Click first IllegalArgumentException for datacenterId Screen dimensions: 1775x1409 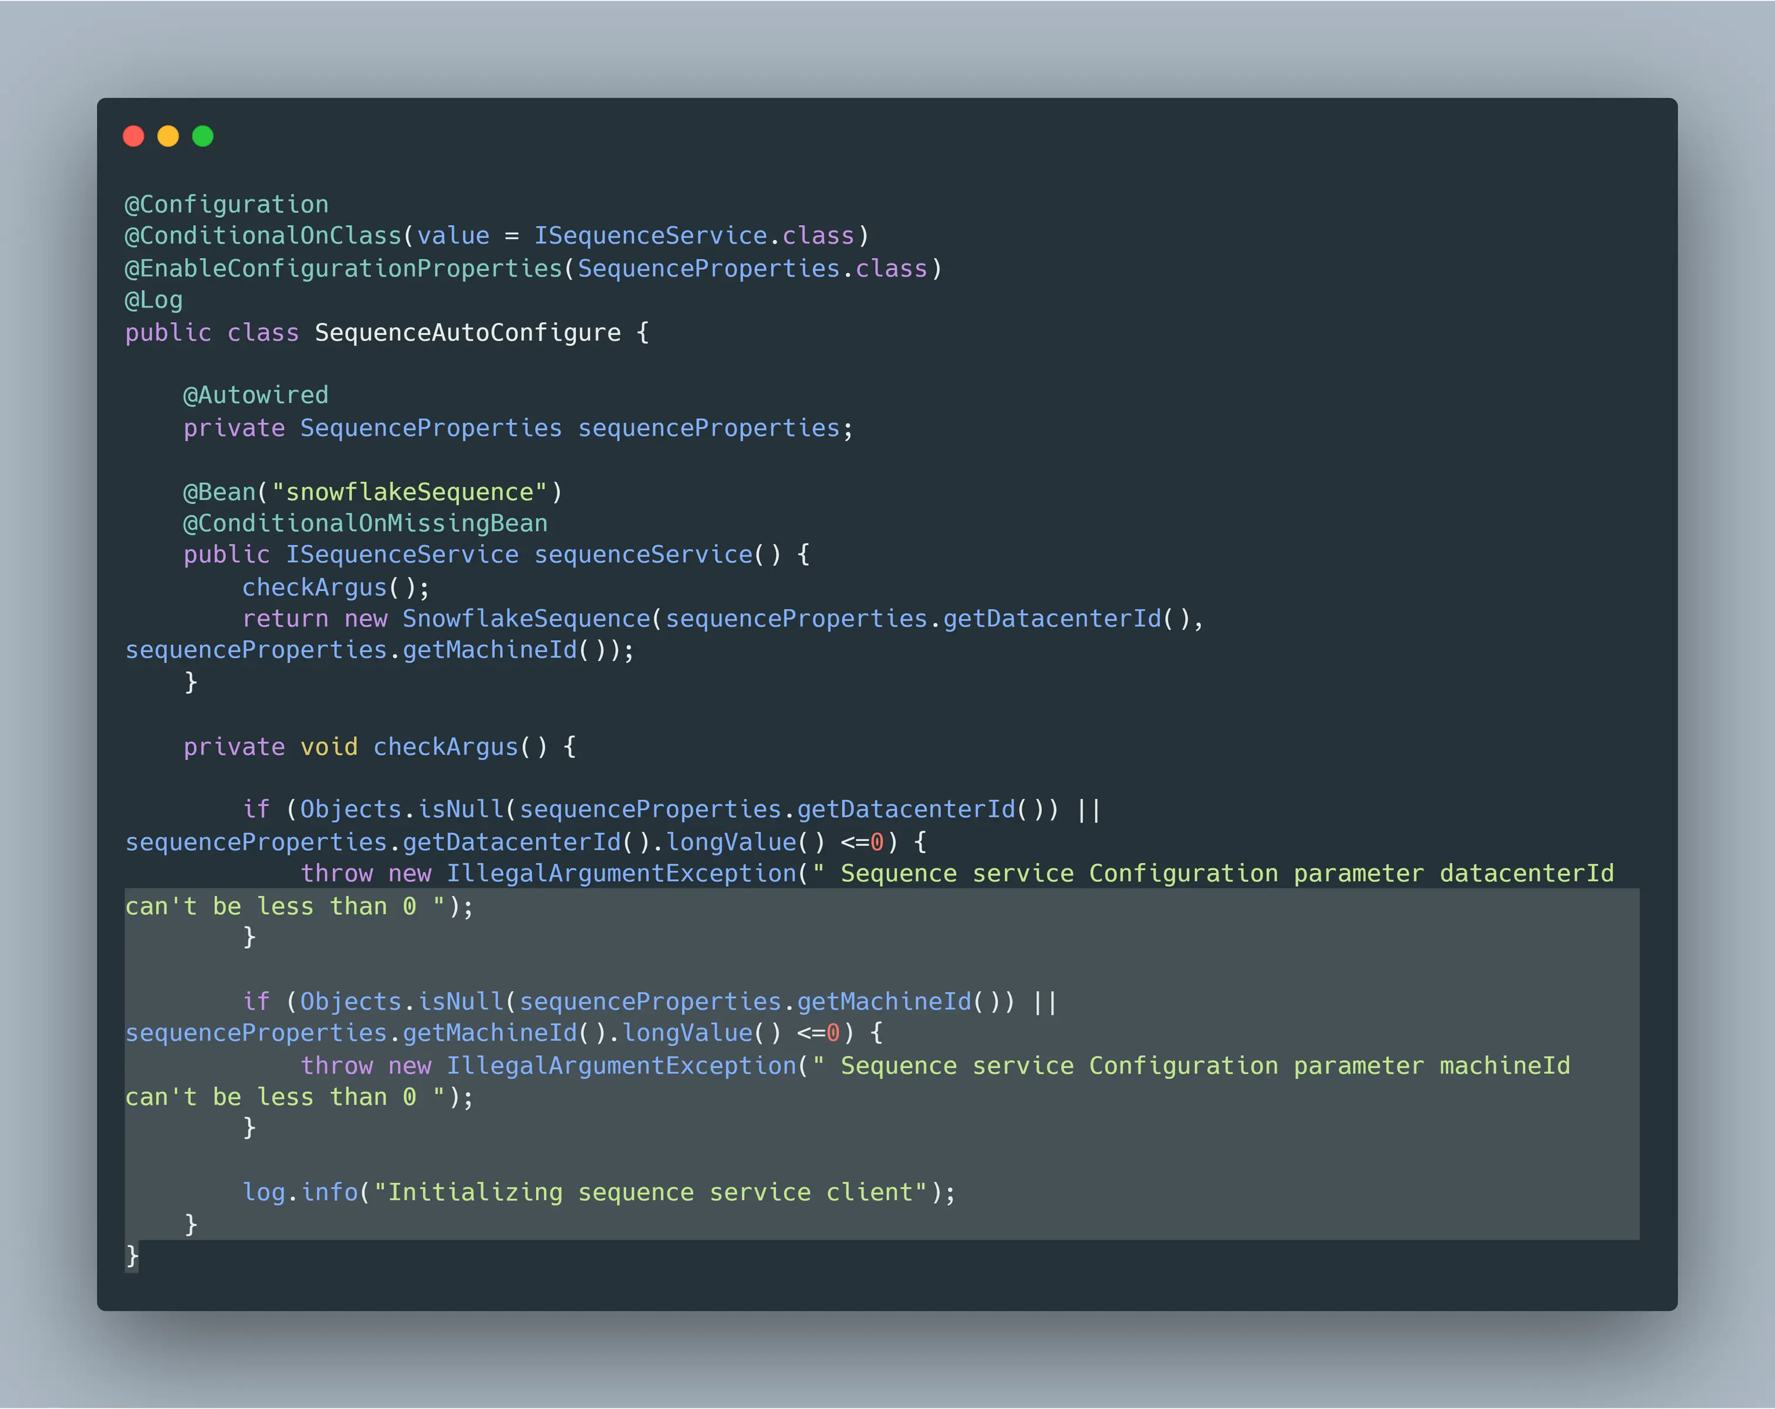click(622, 874)
